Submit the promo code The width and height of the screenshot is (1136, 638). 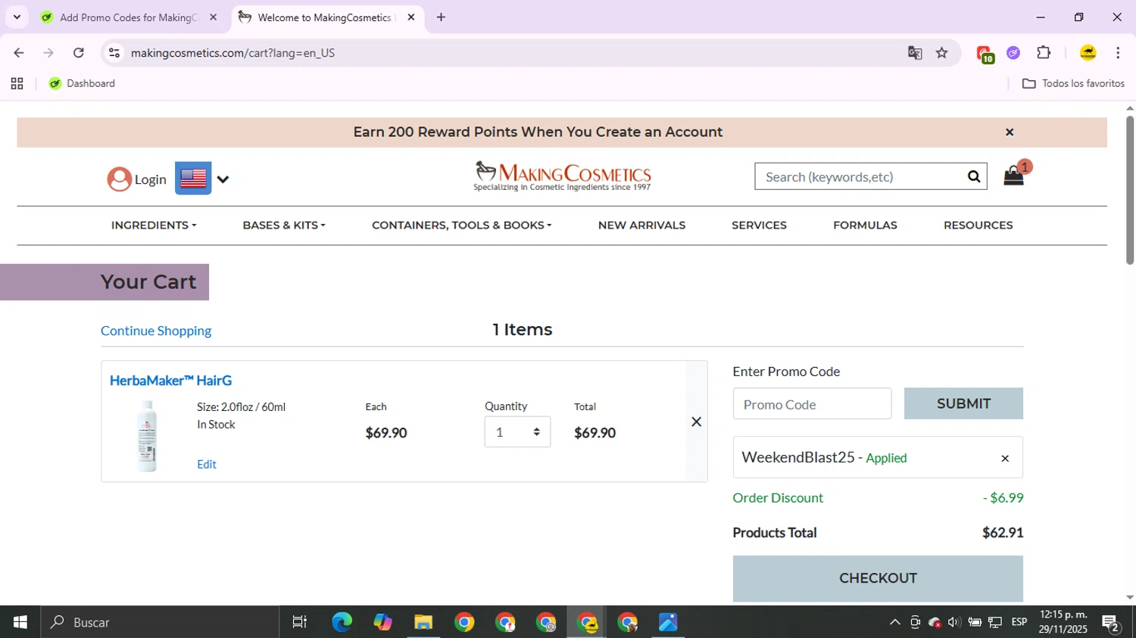coord(963,403)
